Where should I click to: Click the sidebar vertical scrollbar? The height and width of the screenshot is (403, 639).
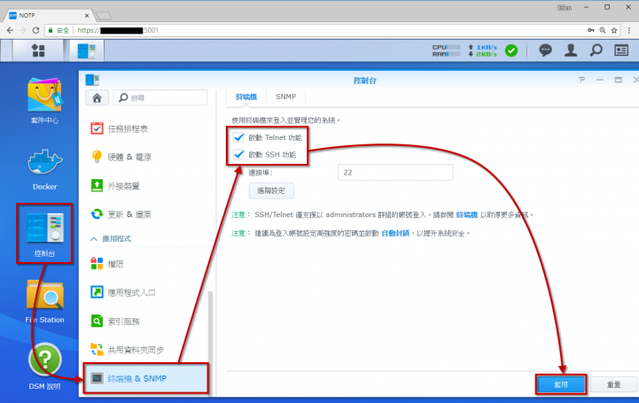click(210, 342)
